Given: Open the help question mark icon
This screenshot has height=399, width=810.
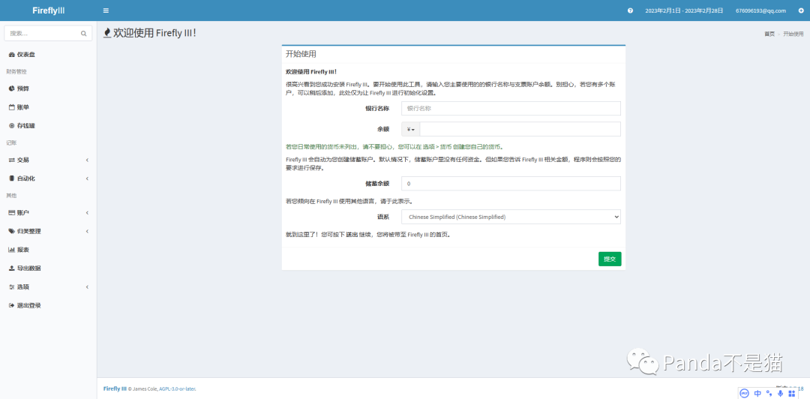Looking at the screenshot, I should (x=630, y=10).
